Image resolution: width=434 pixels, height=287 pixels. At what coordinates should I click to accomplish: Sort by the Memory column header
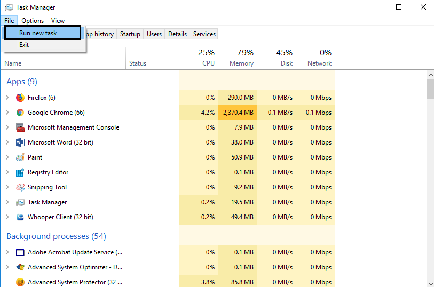[x=238, y=59]
